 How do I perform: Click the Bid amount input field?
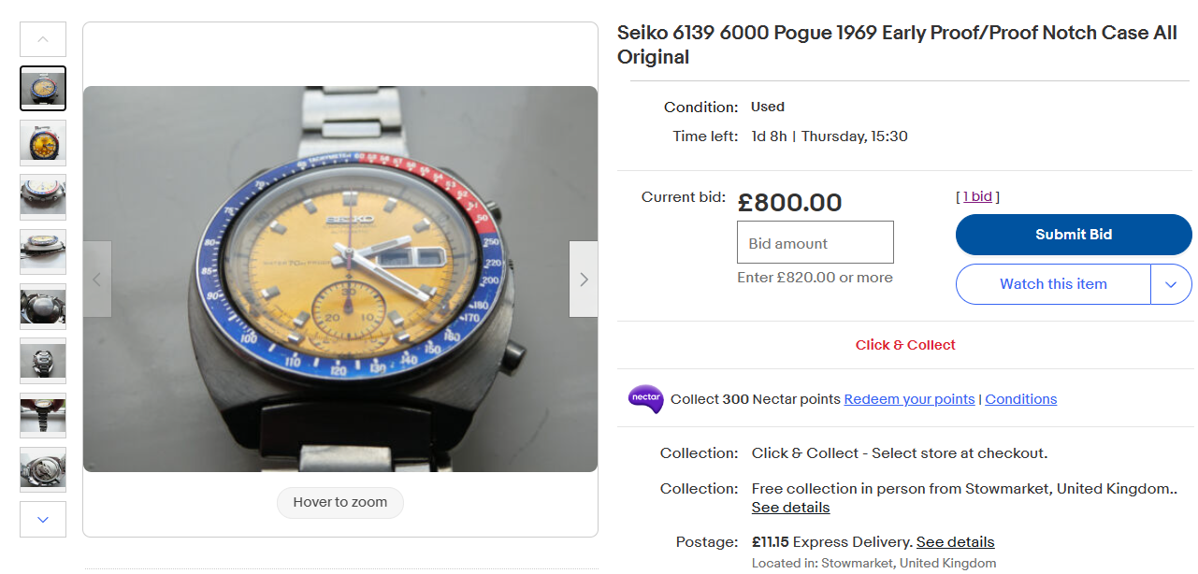[x=816, y=243]
